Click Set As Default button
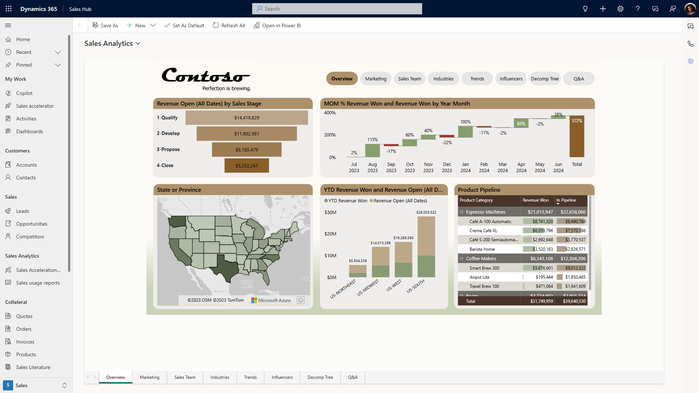This screenshot has width=699, height=393. [x=184, y=25]
